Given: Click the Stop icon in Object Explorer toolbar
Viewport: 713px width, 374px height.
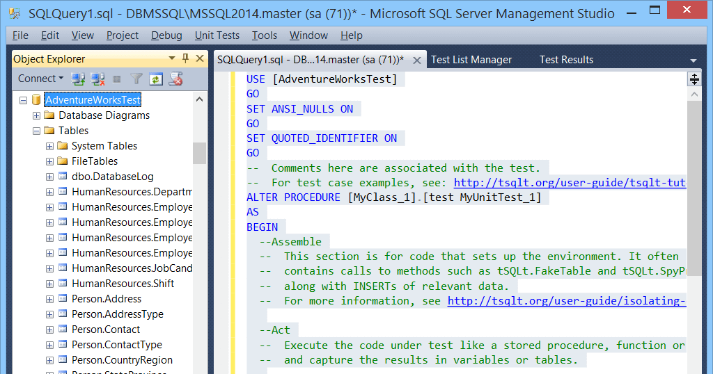Looking at the screenshot, I should click(x=117, y=79).
